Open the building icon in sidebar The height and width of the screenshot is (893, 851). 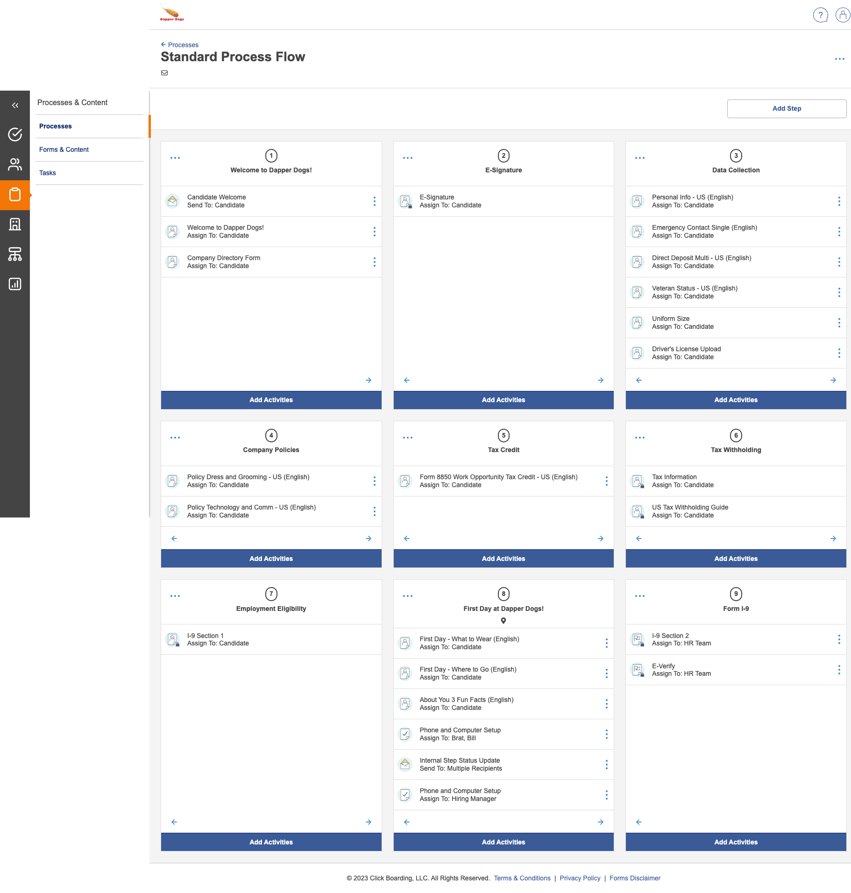point(15,224)
